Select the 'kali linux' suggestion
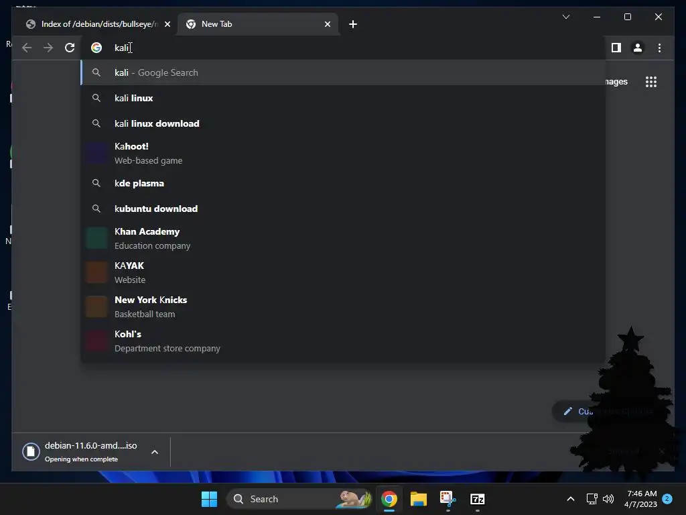Image resolution: width=686 pixels, height=515 pixels. pyautogui.click(x=344, y=98)
